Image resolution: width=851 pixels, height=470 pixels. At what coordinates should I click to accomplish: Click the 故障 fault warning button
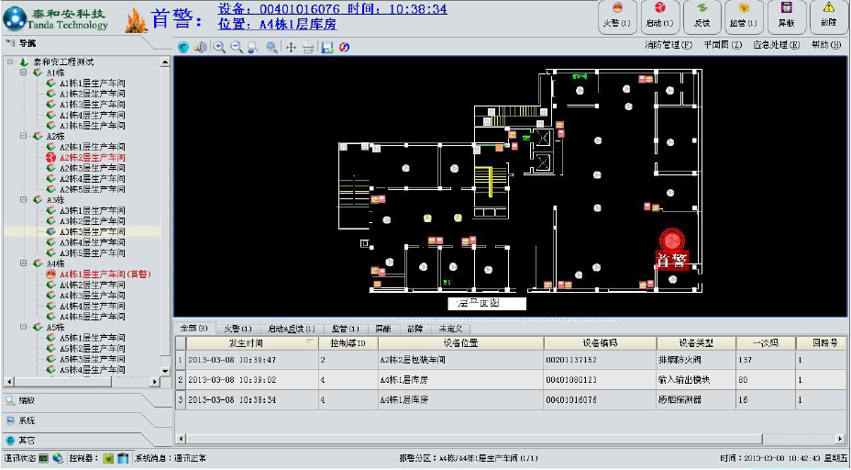coord(828,16)
